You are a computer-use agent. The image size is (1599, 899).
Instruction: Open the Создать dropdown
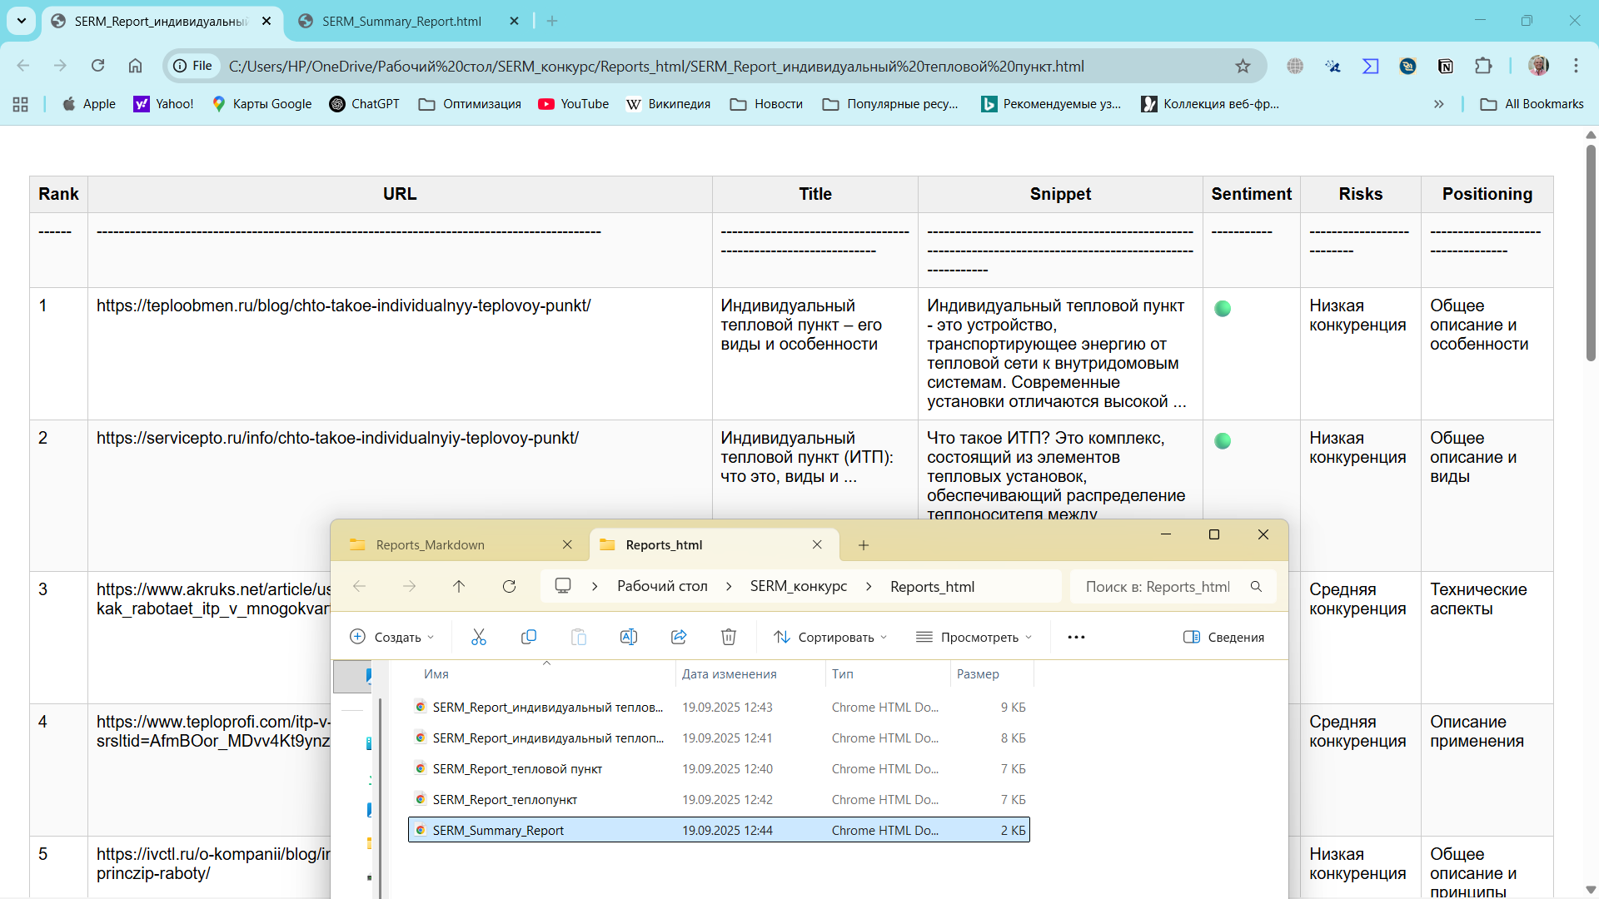392,637
